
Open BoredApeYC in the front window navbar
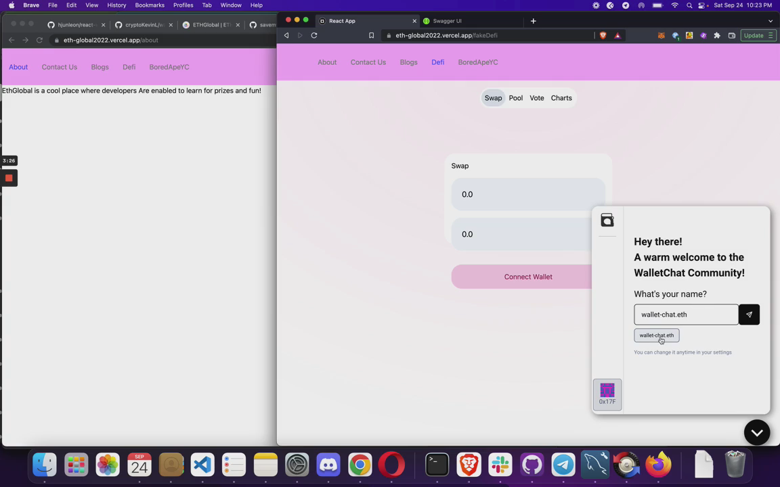coord(477,62)
